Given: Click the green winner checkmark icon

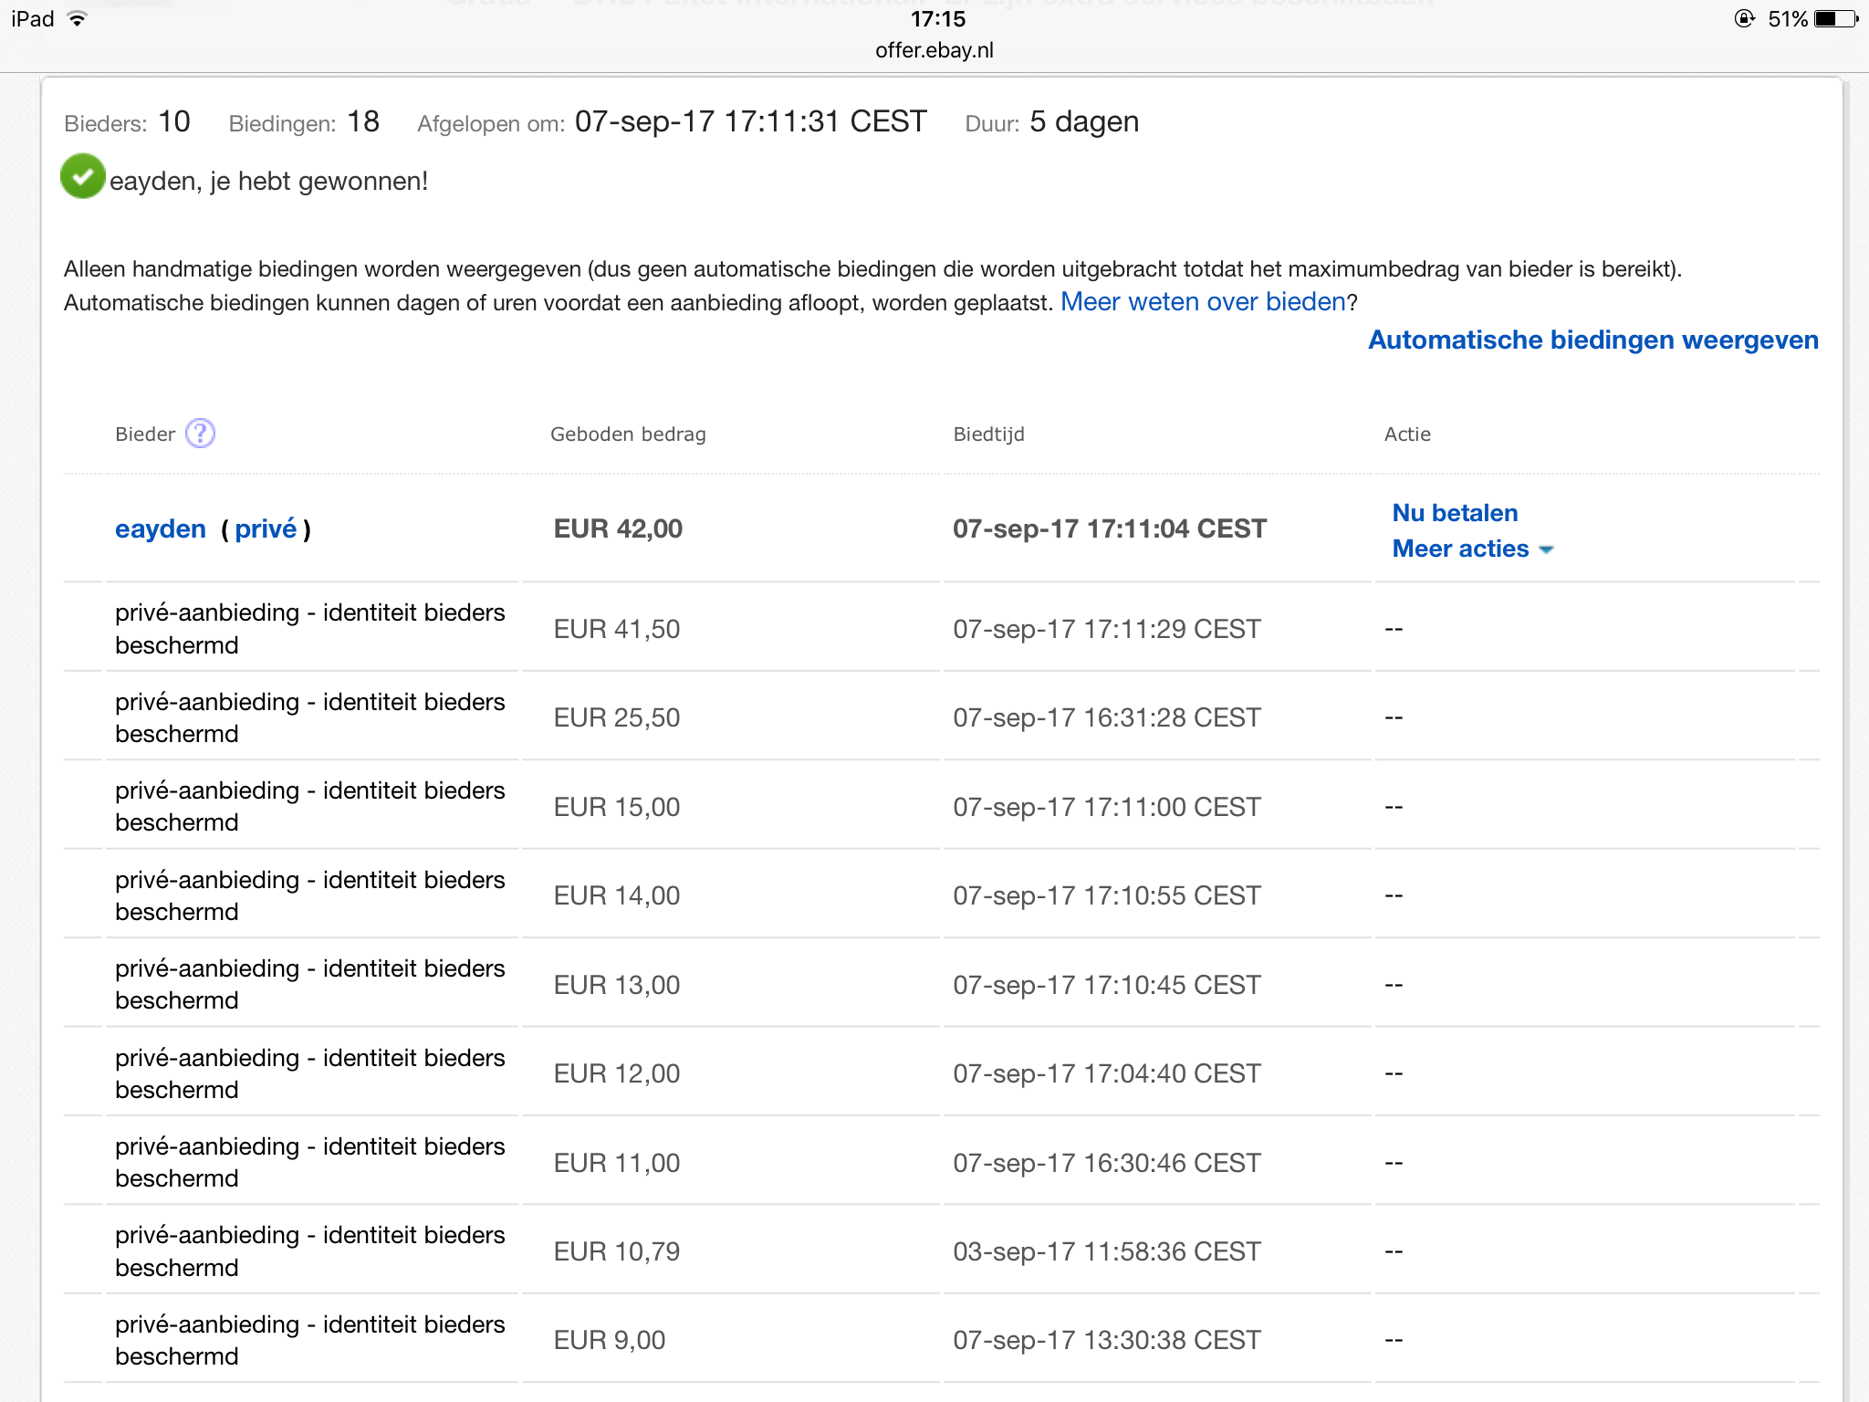Looking at the screenshot, I should [x=83, y=177].
